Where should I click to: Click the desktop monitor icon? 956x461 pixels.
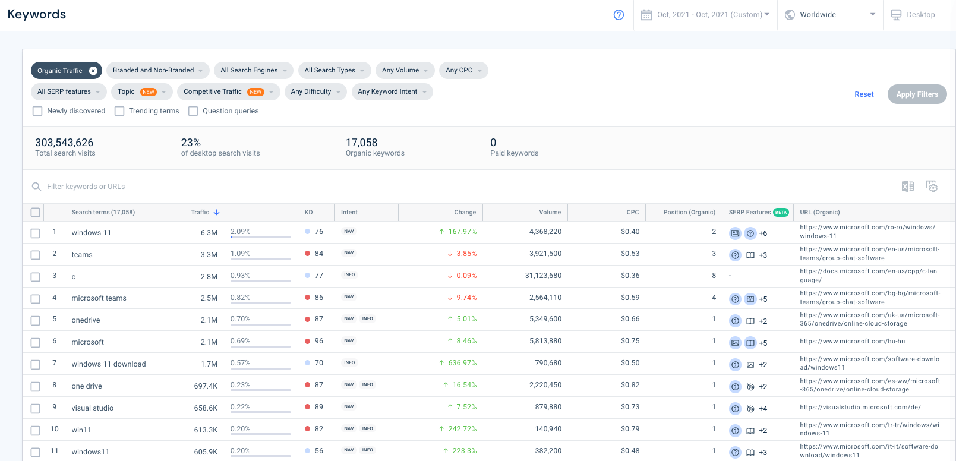[896, 15]
